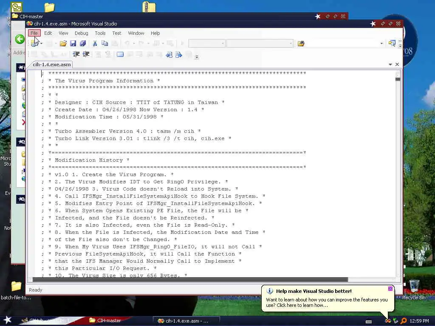Screen dimensions: 435x326
Task: Click the Comment Out Lines icon
Action: (x=98, y=54)
